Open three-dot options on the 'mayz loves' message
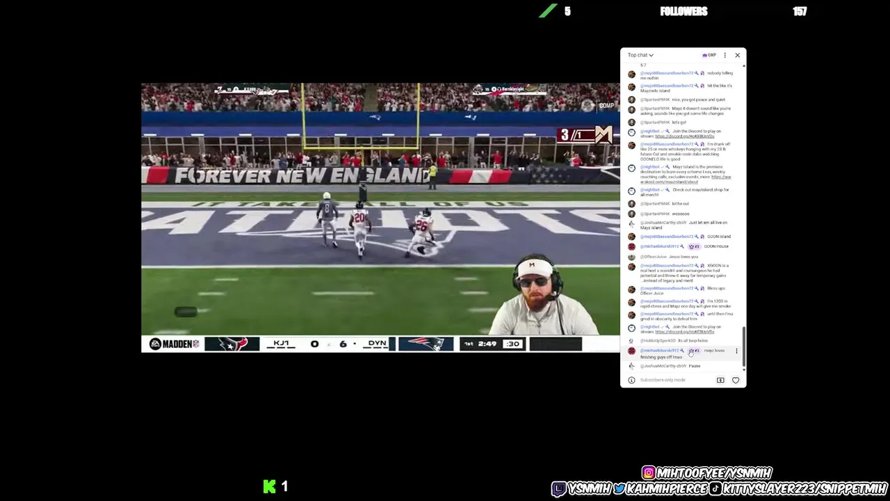This screenshot has width=890, height=501. pos(736,351)
